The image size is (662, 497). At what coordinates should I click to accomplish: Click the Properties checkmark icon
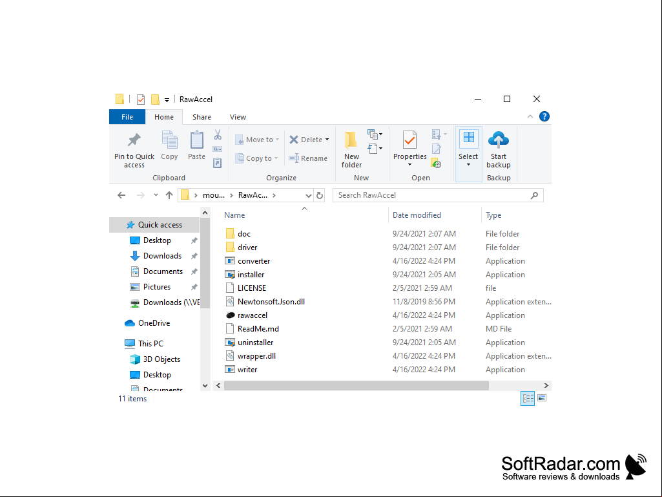[x=409, y=140]
